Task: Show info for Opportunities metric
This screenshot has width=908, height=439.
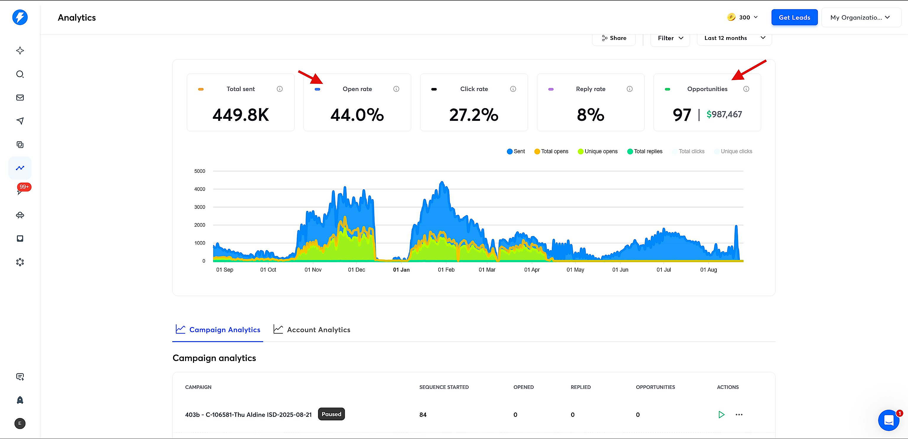Action: click(746, 89)
